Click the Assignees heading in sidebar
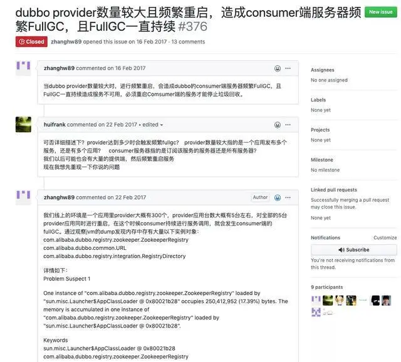Screen dimensions: 401x362 tap(323, 70)
